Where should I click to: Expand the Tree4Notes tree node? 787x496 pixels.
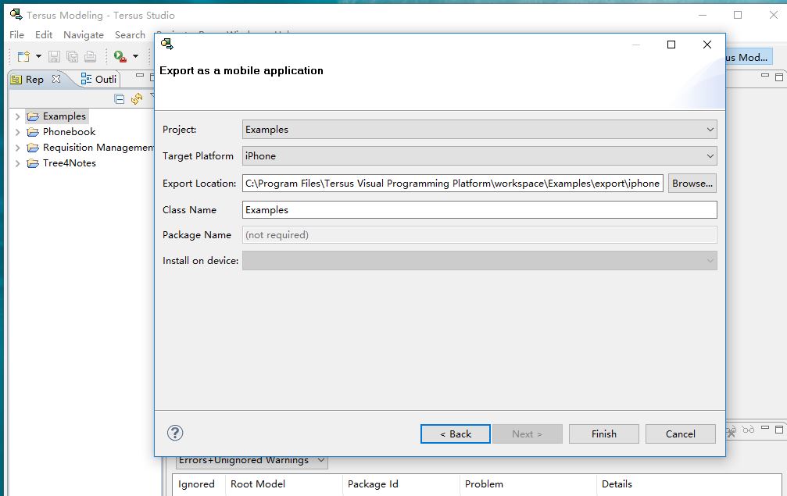coord(17,163)
